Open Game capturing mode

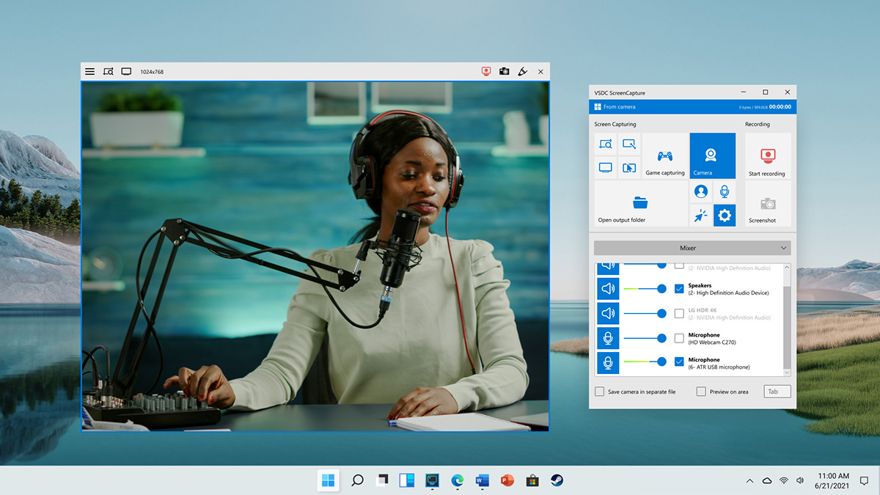pos(664,158)
